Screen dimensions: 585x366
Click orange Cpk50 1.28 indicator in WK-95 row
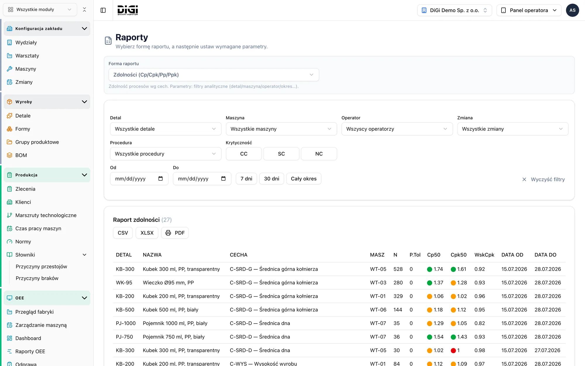pyautogui.click(x=453, y=283)
